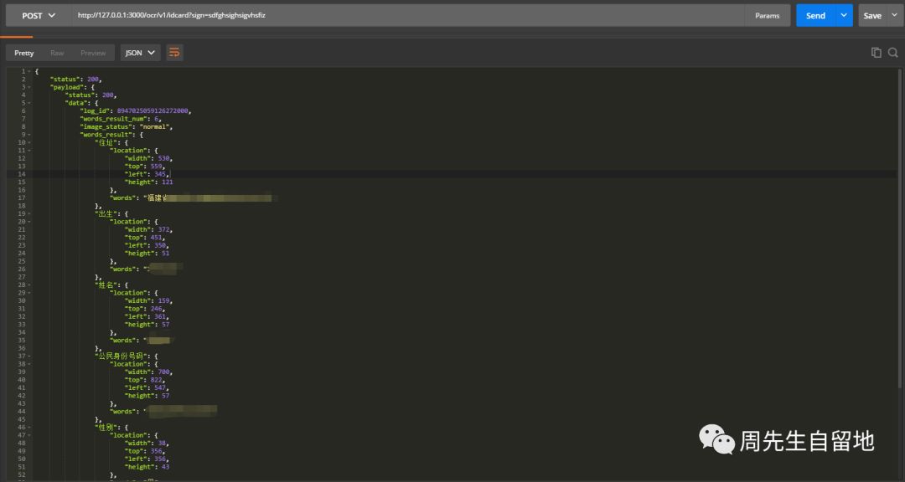Click the "top": 356 line
Image resolution: width=905 pixels, height=482 pixels.
point(145,451)
